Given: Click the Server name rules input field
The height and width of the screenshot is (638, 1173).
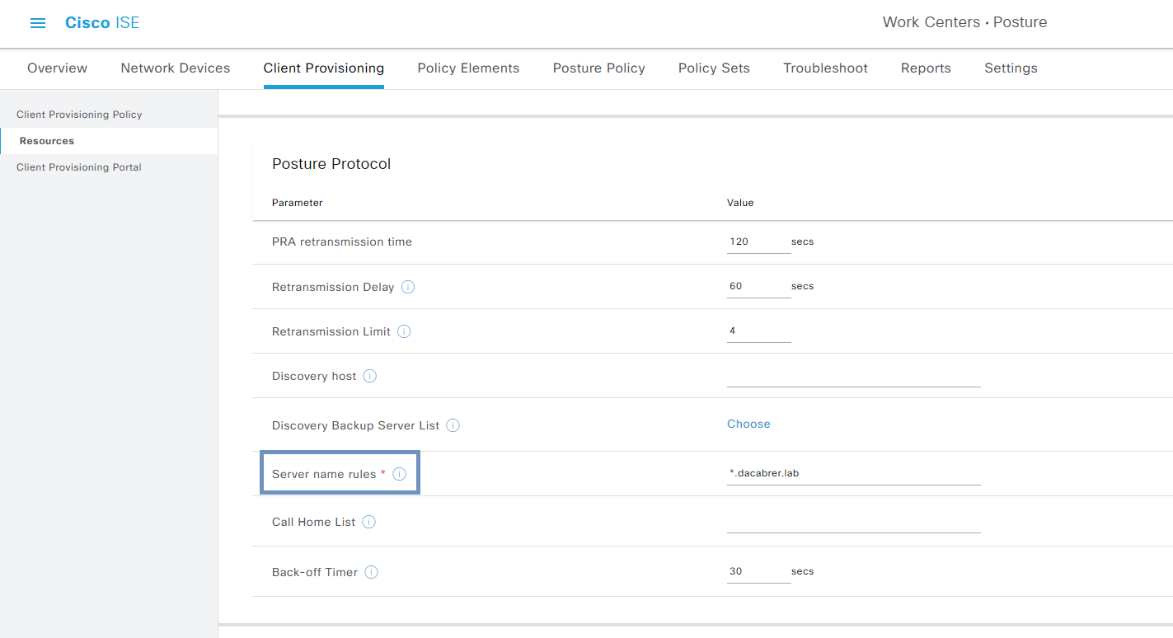Looking at the screenshot, I should 853,474.
